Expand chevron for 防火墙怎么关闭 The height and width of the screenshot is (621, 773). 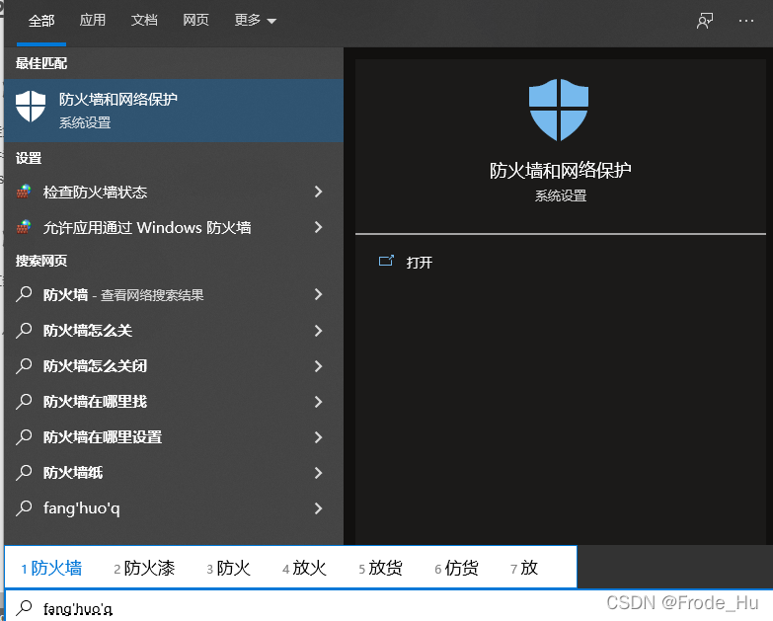(319, 365)
